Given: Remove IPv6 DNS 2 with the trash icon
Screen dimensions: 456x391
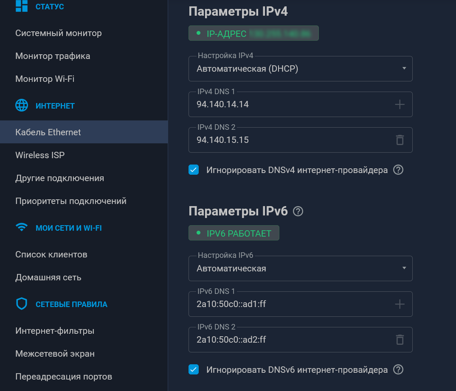Looking at the screenshot, I should coord(400,340).
